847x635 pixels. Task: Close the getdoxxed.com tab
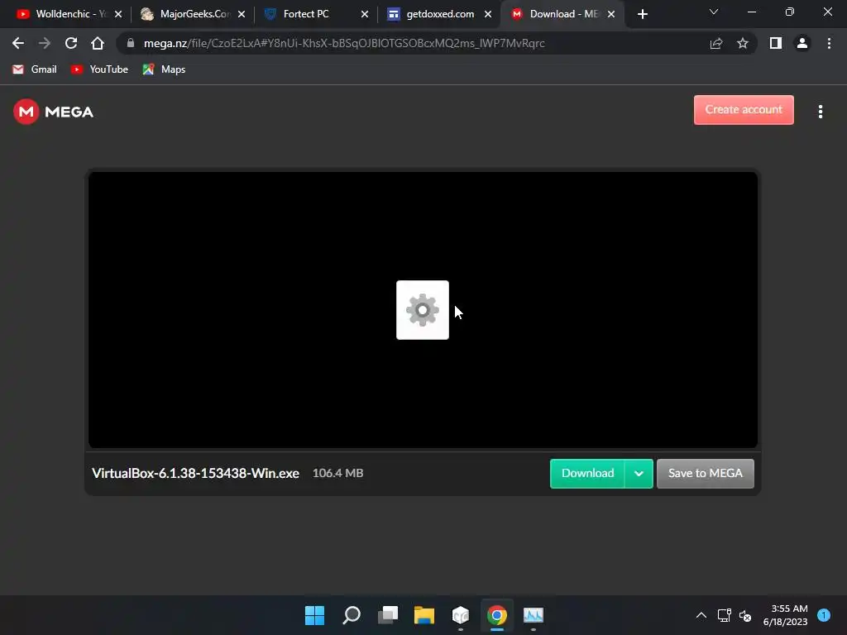click(x=488, y=14)
